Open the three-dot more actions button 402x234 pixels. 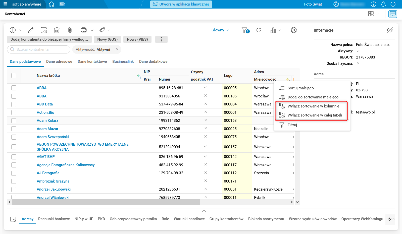pyautogui.click(x=161, y=39)
